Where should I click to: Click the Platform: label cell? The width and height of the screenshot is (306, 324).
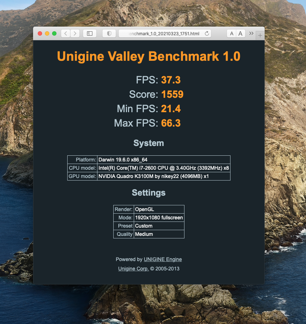(x=82, y=160)
